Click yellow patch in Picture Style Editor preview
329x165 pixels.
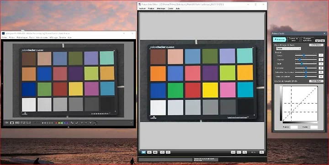210,90
